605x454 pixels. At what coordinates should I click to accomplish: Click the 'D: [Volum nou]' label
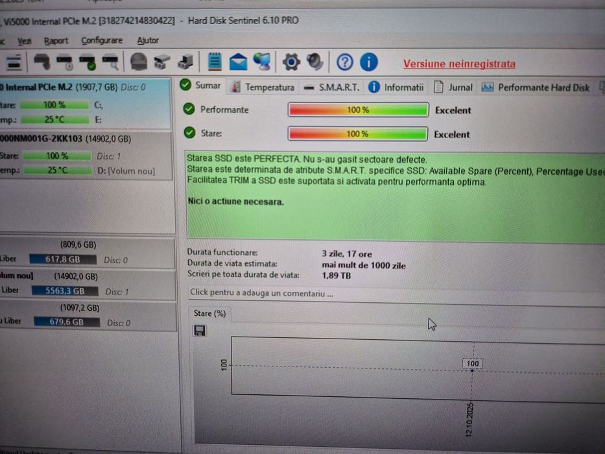coord(126,171)
